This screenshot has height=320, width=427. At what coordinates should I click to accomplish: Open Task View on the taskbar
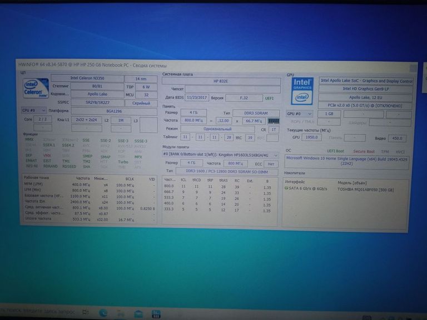point(86,313)
